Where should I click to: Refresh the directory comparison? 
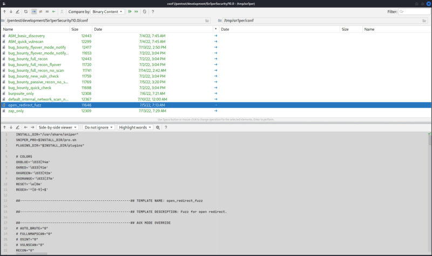[x=26, y=11]
